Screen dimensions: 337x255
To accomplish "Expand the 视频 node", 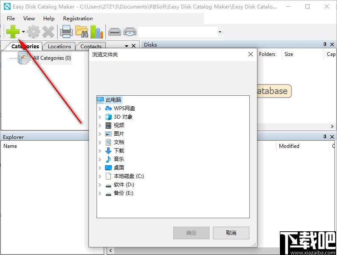I will (100, 125).
